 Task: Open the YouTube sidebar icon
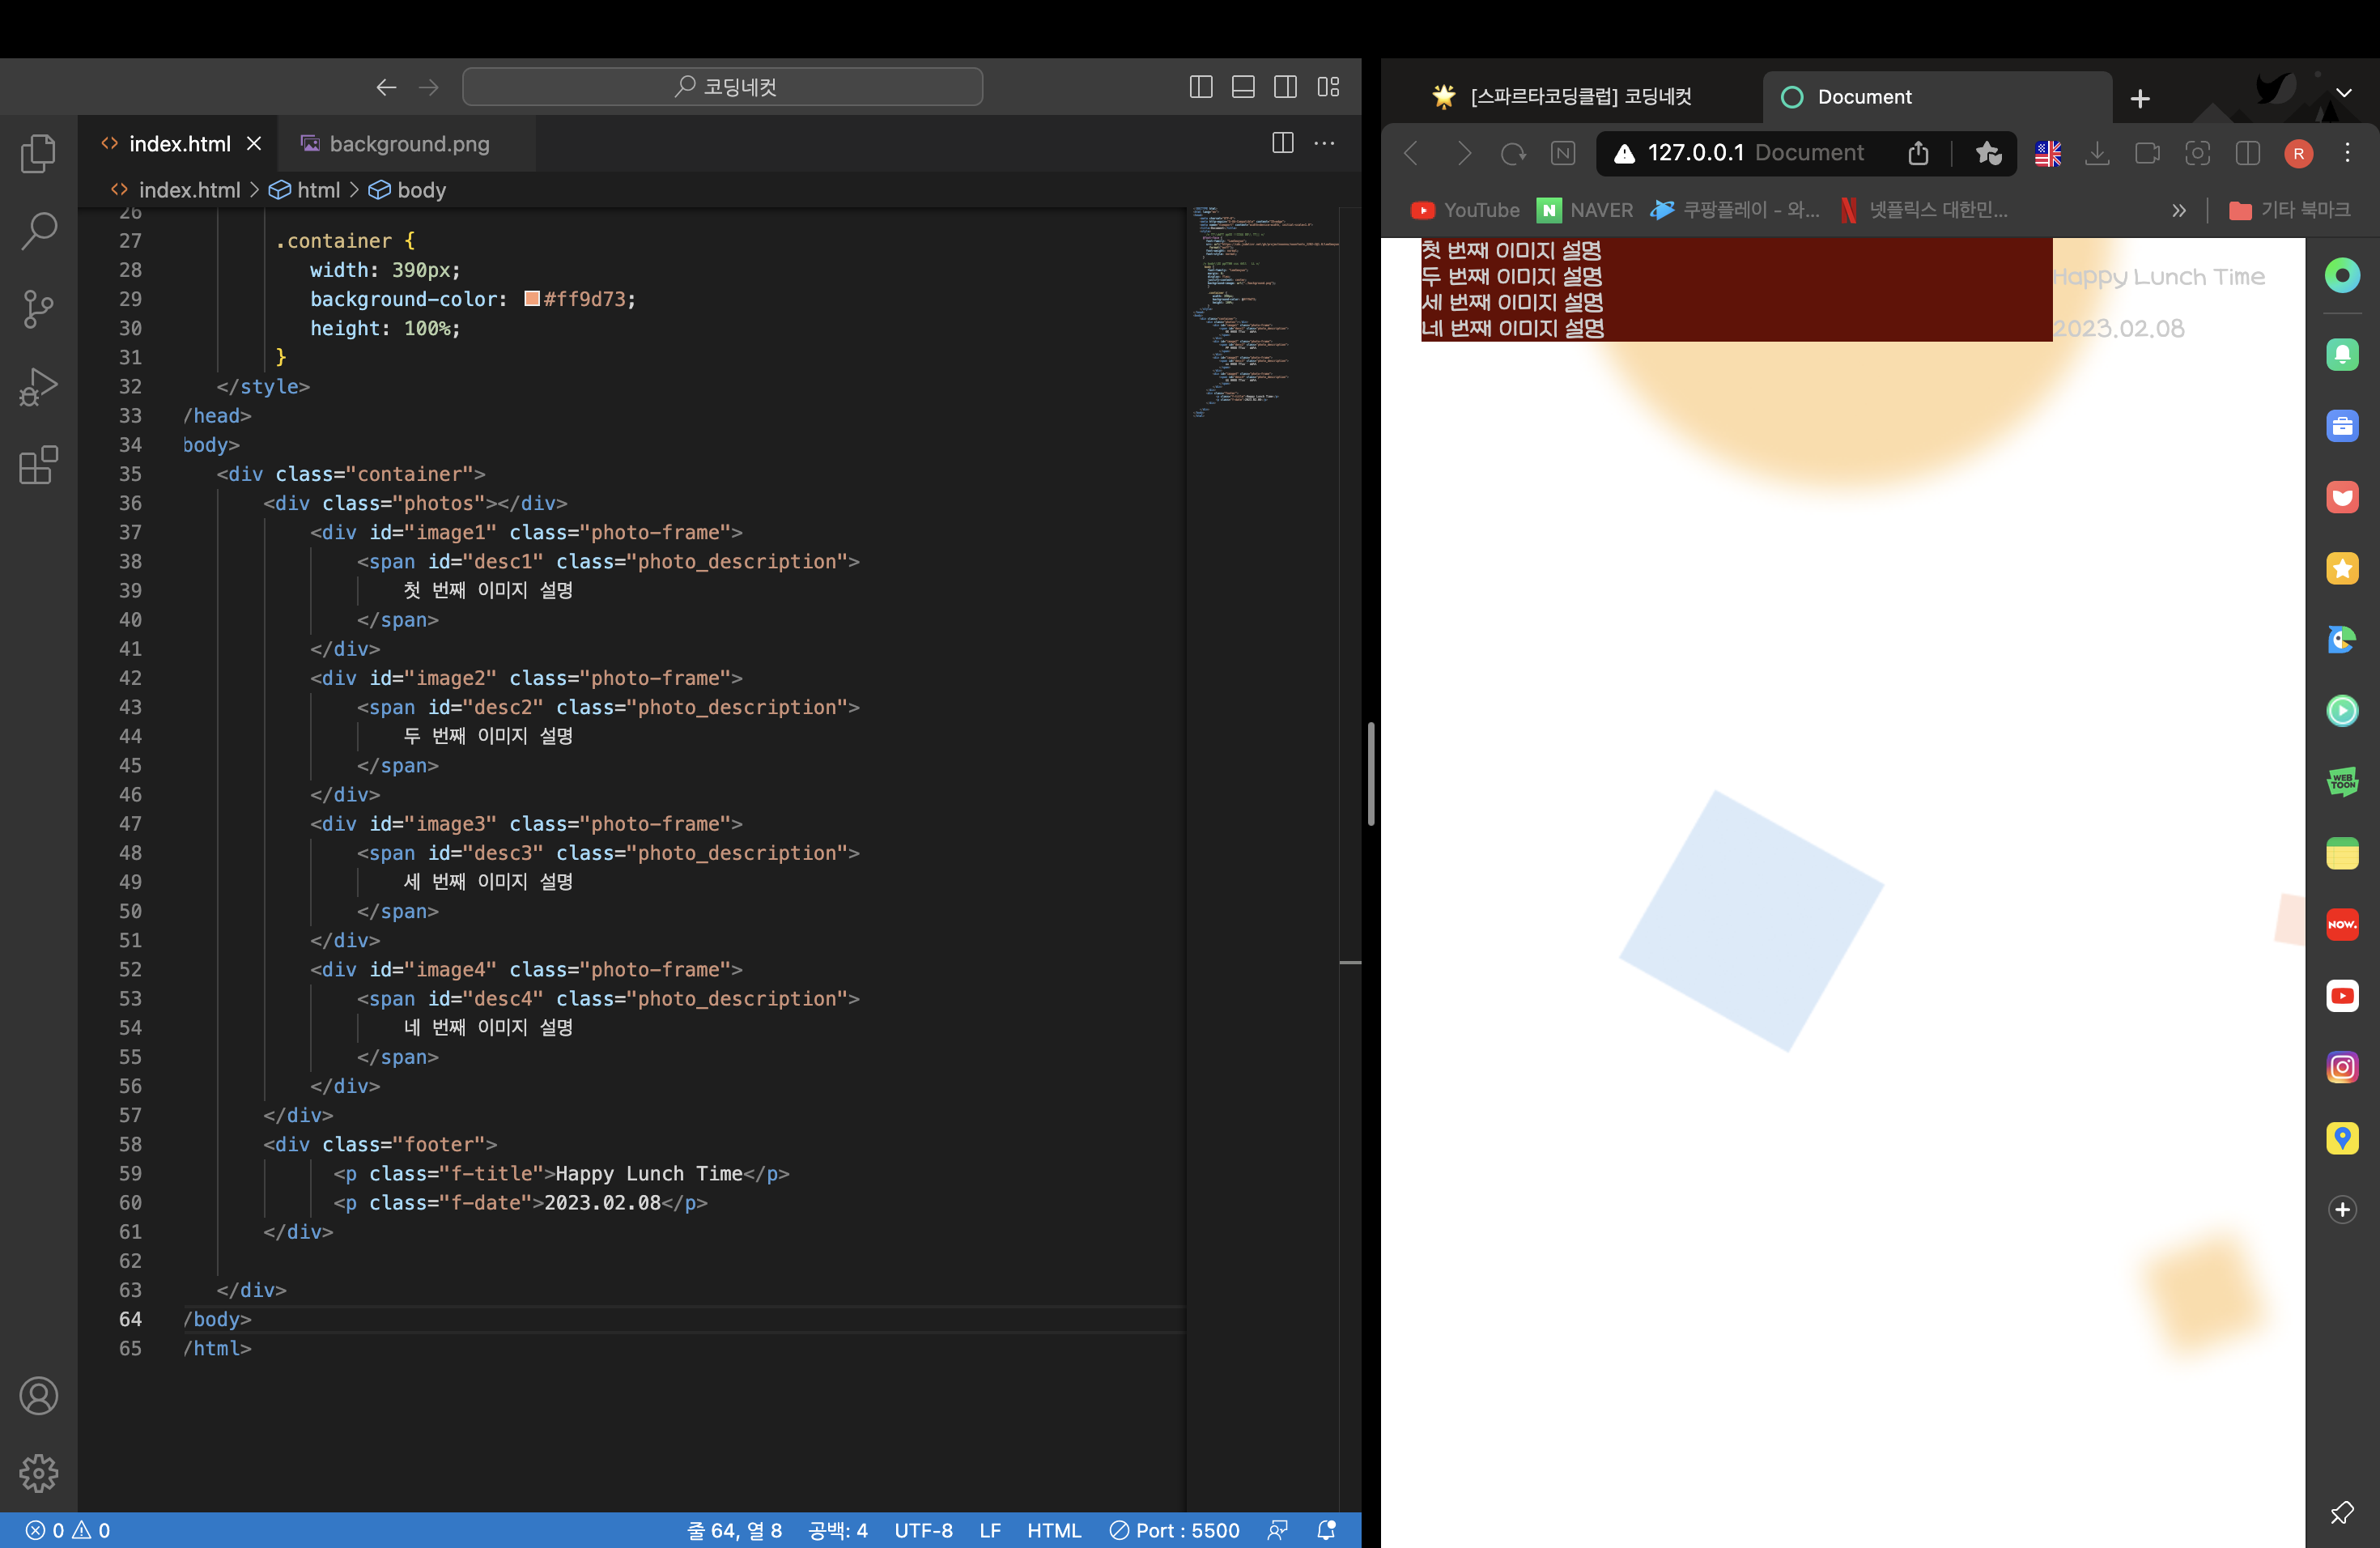pos(2342,996)
